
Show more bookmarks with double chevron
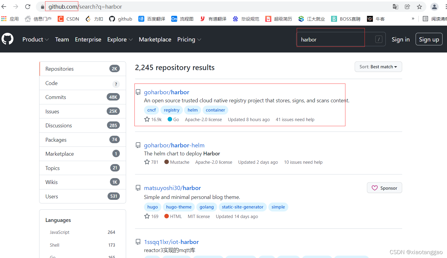[413, 18]
